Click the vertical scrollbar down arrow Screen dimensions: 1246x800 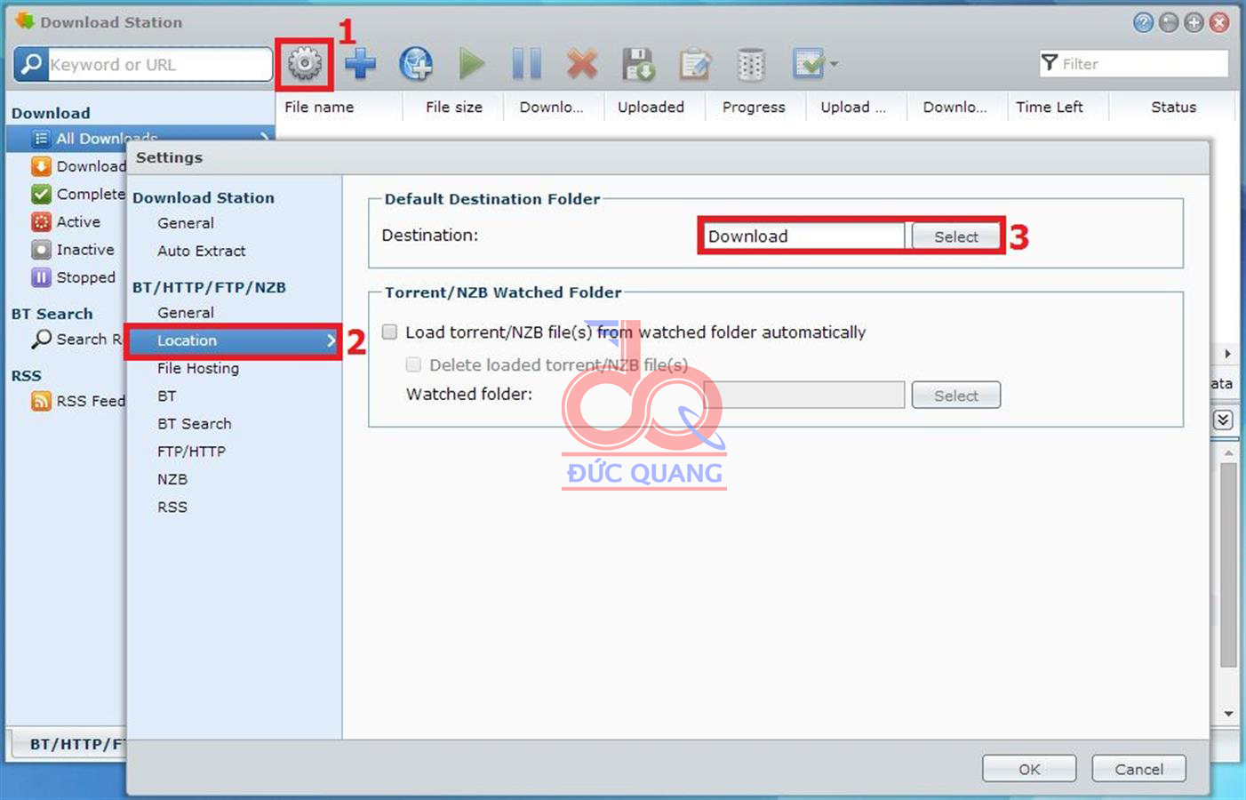[x=1228, y=714]
